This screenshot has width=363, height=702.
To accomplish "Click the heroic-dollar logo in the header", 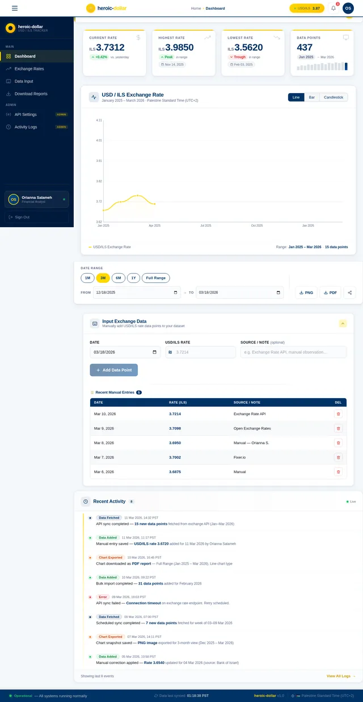I will coord(105,9).
